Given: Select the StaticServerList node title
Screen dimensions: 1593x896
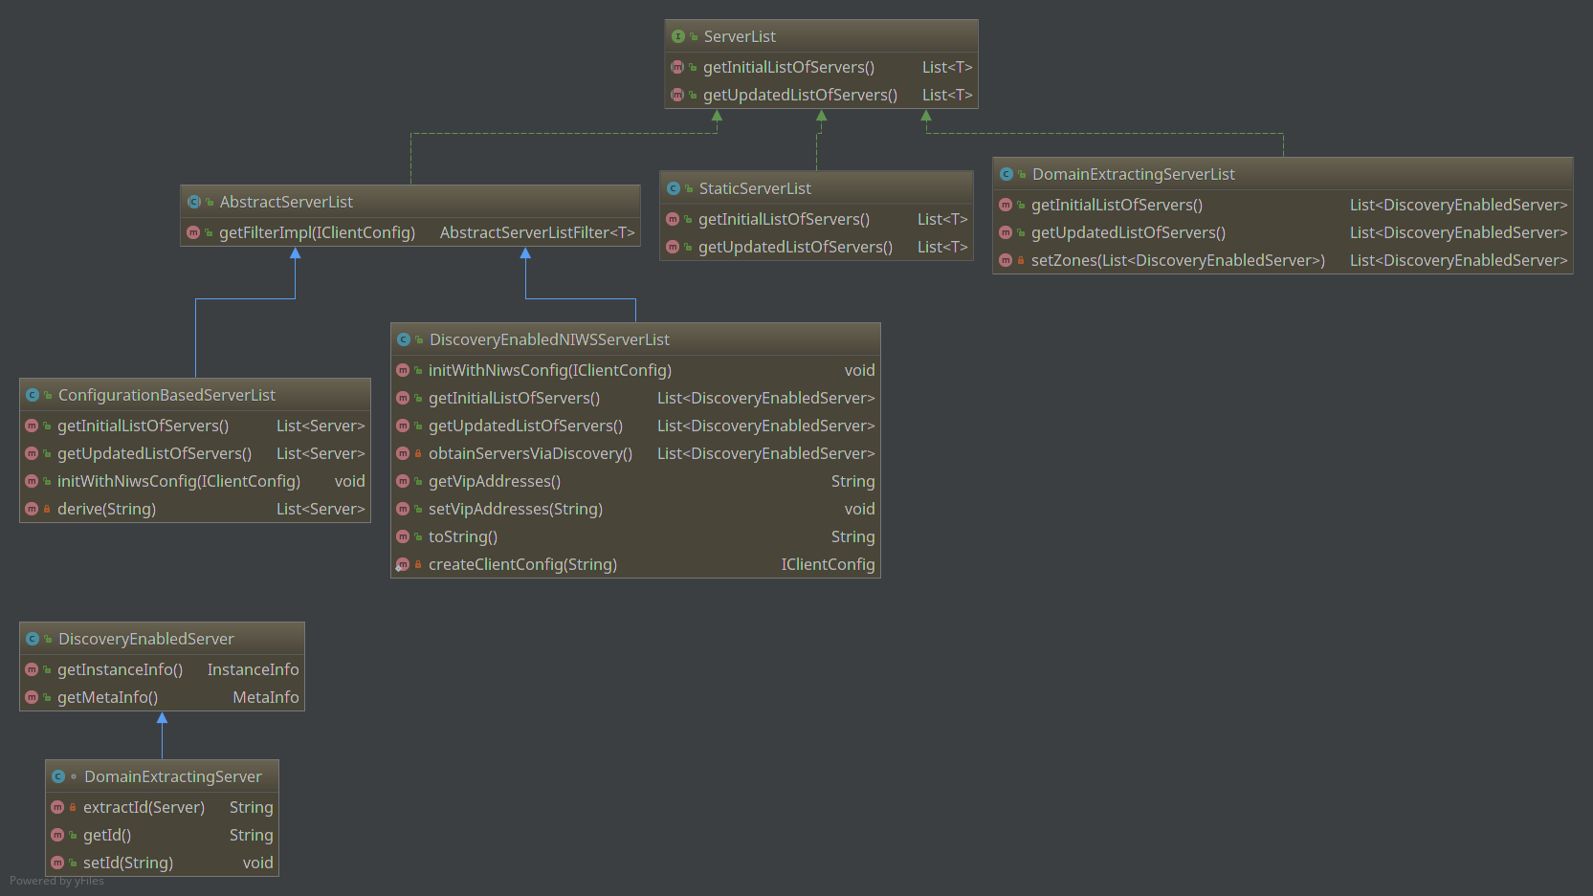Looking at the screenshot, I should click(x=755, y=188).
